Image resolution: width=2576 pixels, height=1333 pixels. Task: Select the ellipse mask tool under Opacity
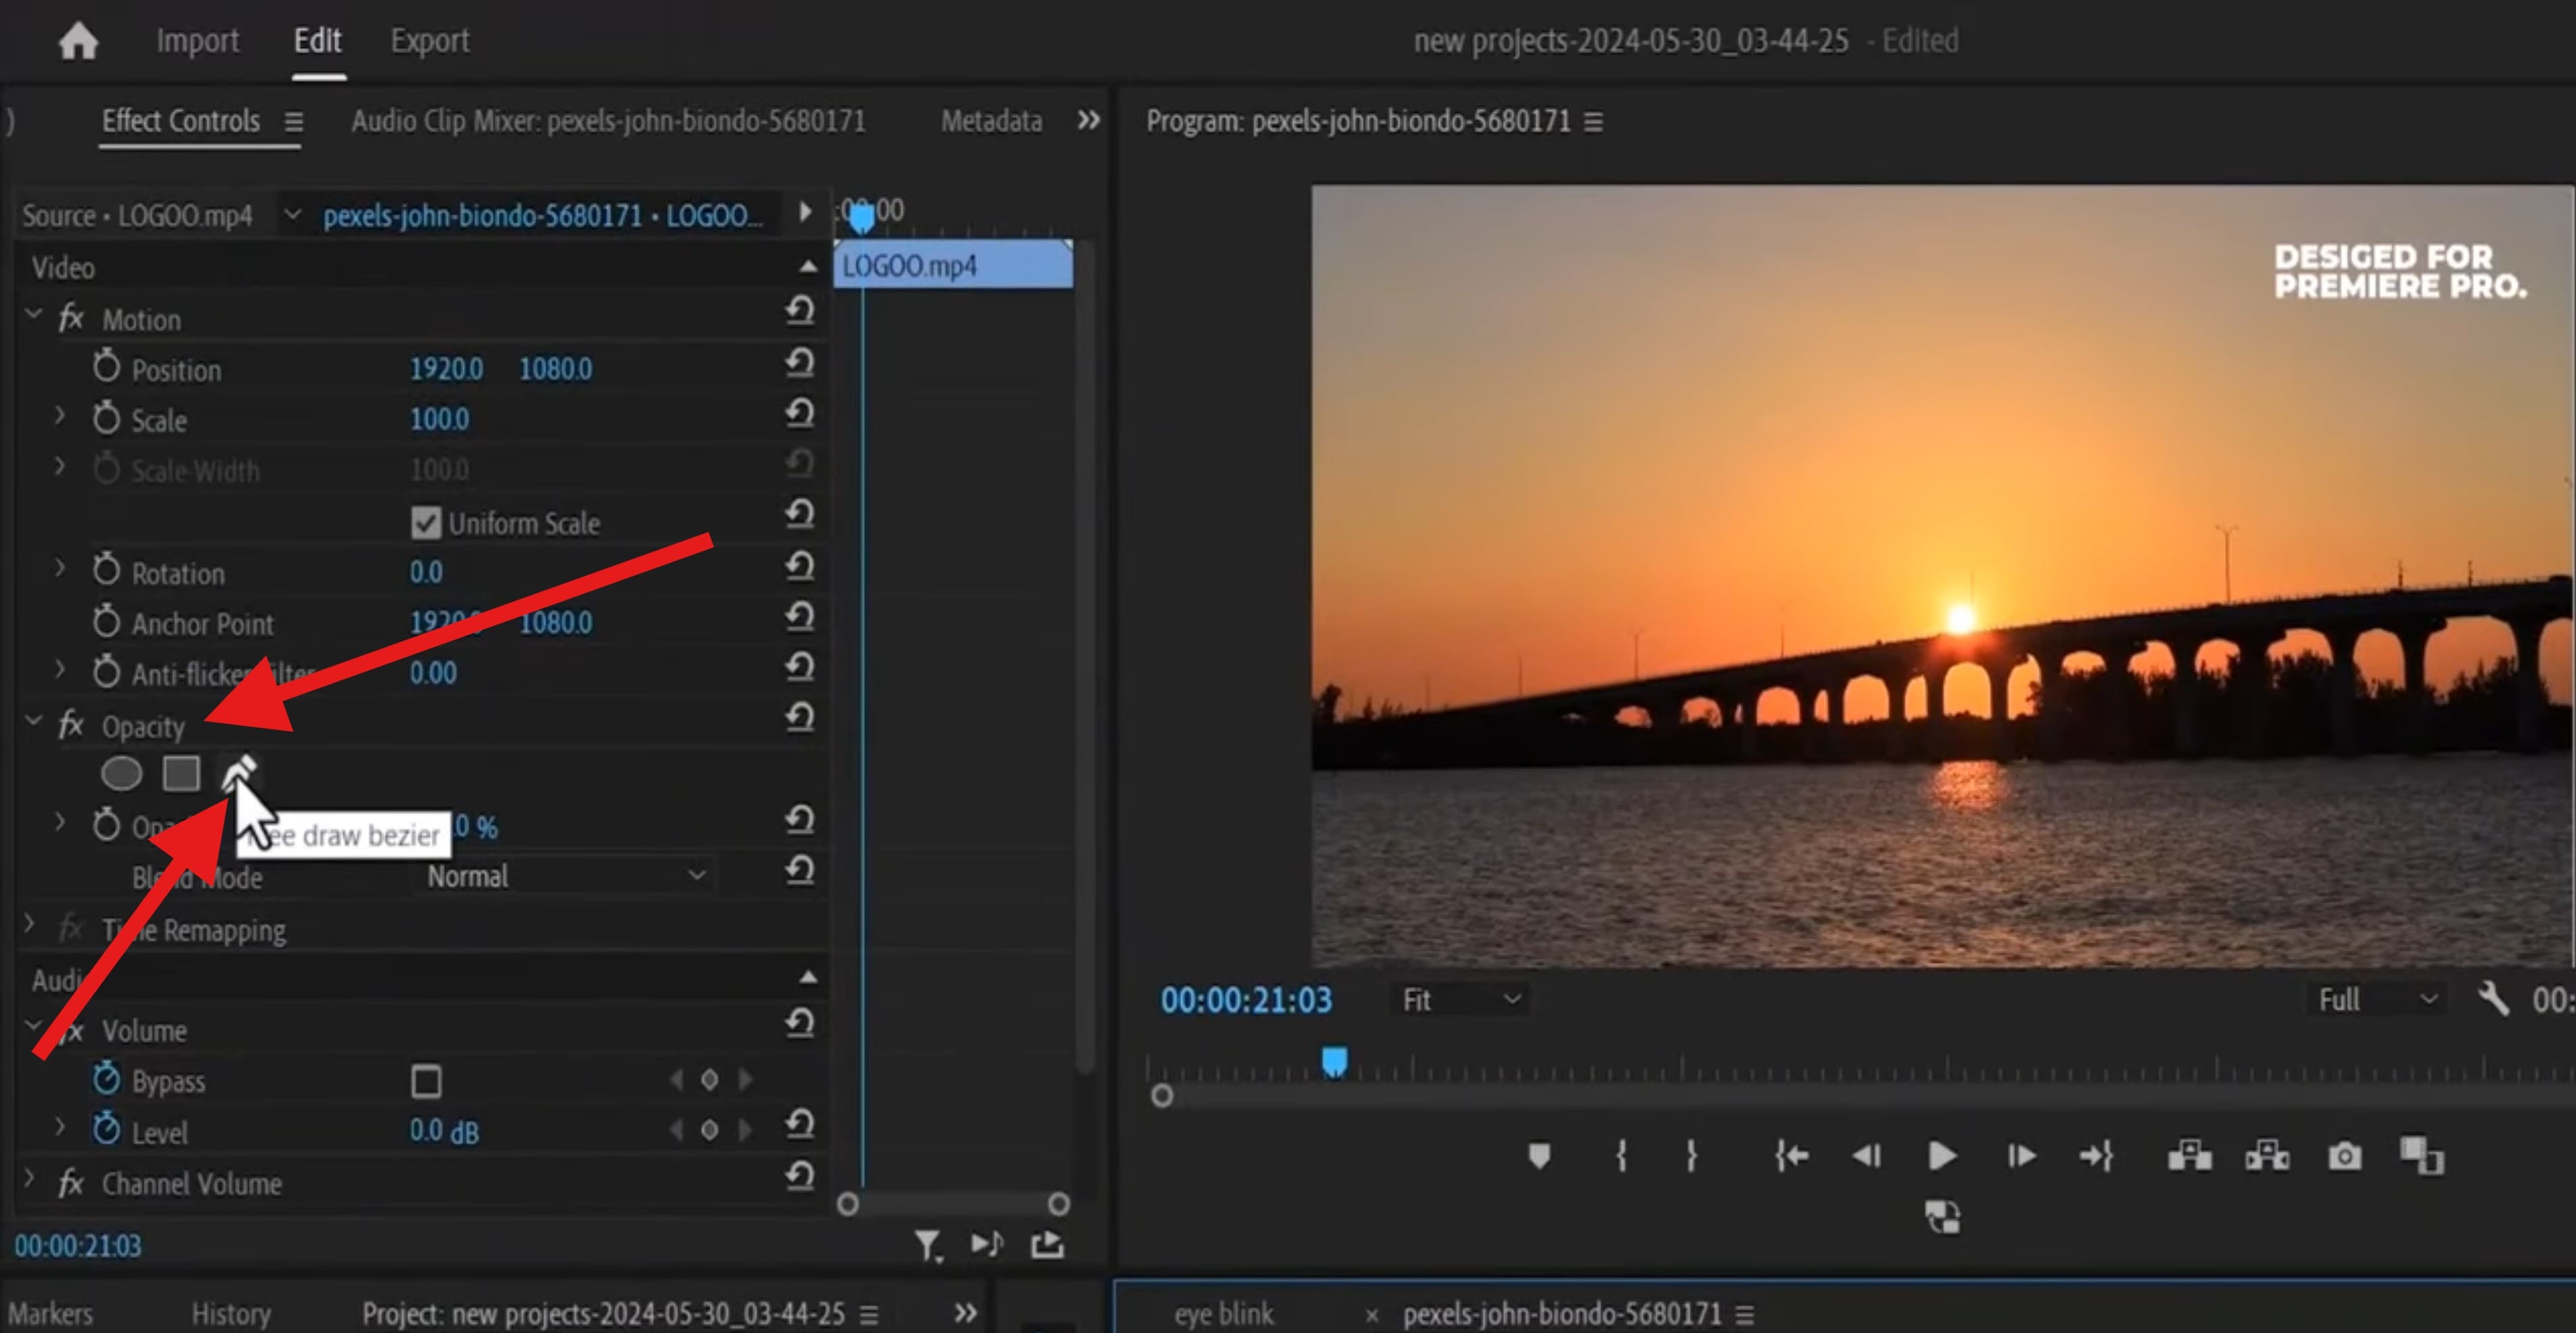pyautogui.click(x=121, y=773)
